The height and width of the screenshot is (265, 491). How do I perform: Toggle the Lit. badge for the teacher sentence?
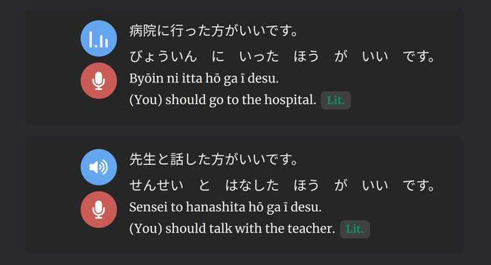click(355, 229)
